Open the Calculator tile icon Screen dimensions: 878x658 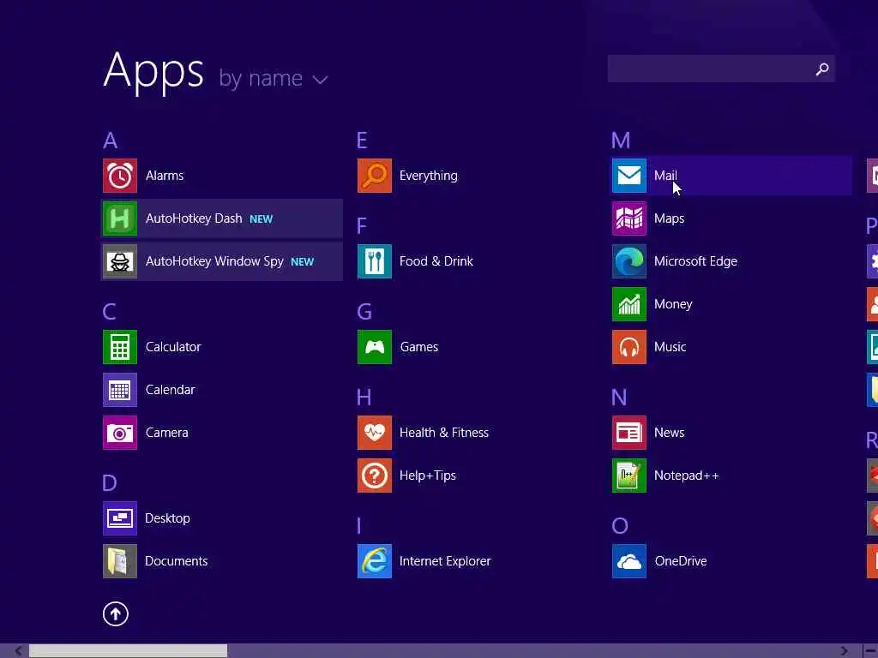pos(120,347)
